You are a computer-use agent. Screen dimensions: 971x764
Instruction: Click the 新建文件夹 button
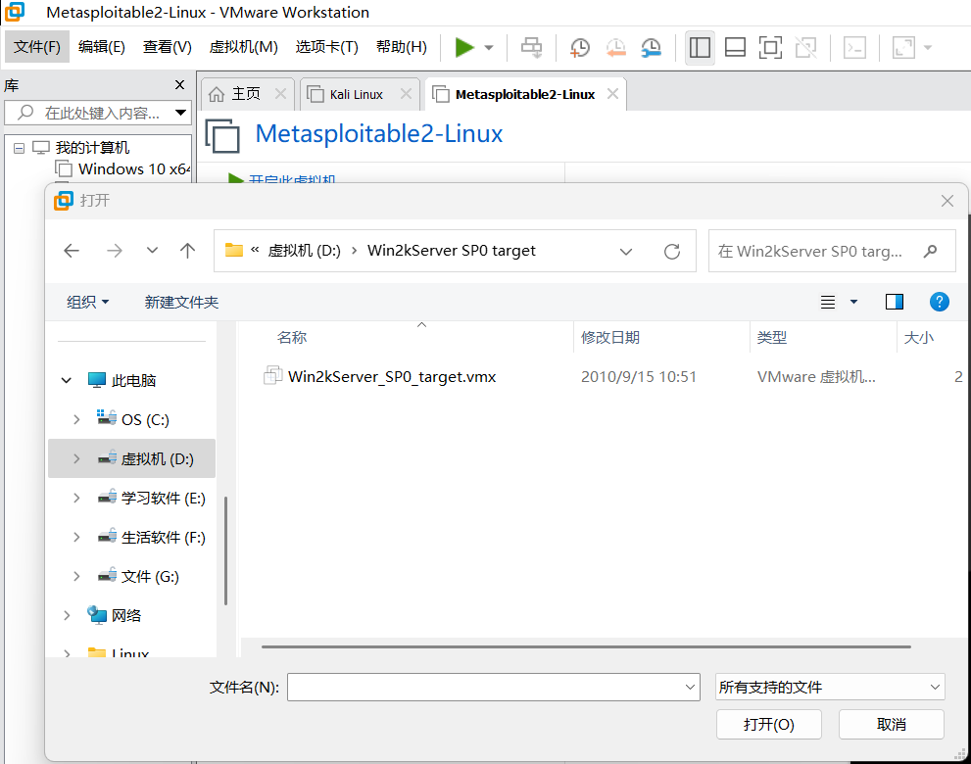181,302
